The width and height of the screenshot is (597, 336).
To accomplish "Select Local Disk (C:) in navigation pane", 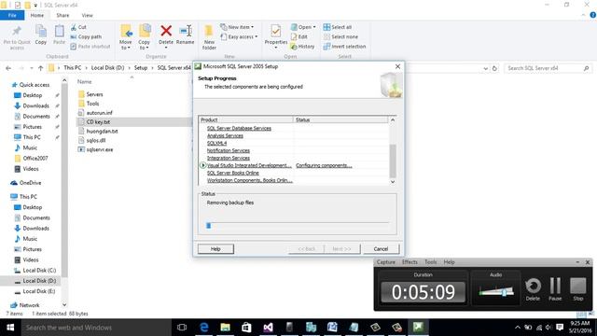I will click(x=39, y=270).
